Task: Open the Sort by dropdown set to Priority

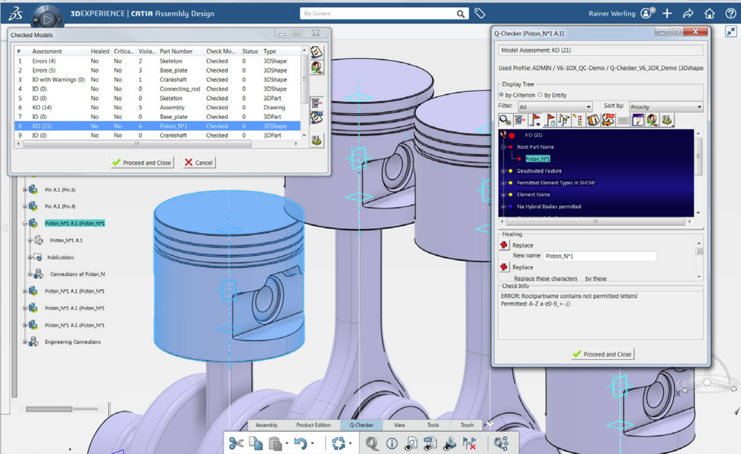Action: (666, 106)
